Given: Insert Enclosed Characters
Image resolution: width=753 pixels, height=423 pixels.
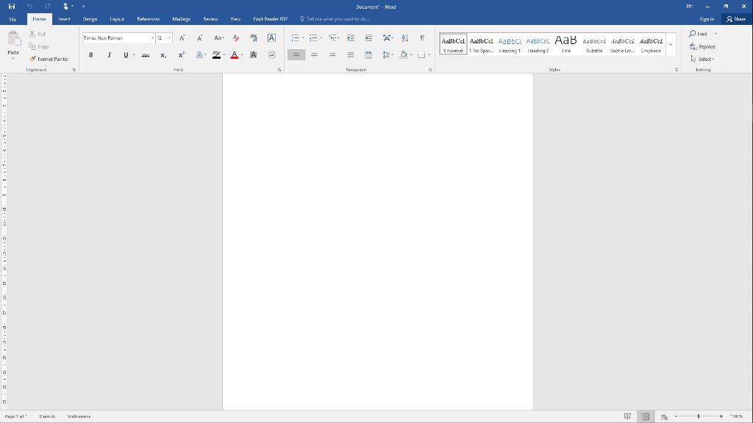Looking at the screenshot, I should (x=272, y=55).
